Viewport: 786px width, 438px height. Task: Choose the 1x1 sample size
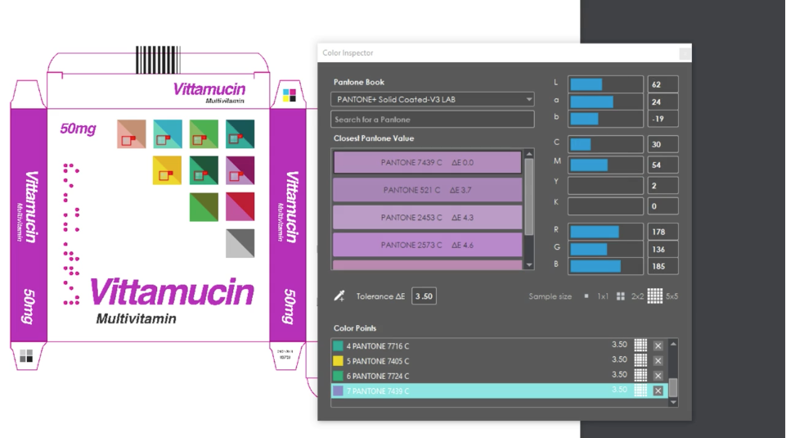[x=586, y=296]
